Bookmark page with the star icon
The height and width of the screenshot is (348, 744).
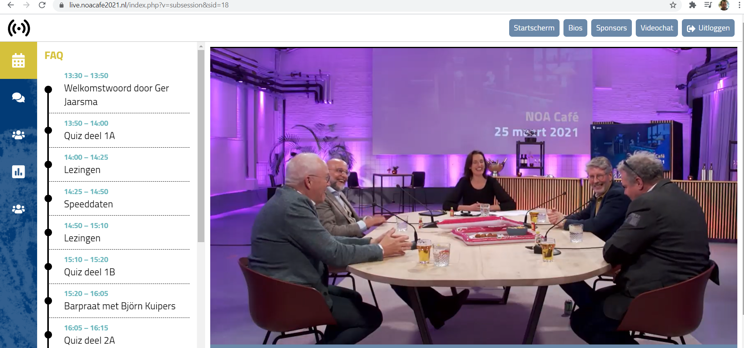point(673,5)
